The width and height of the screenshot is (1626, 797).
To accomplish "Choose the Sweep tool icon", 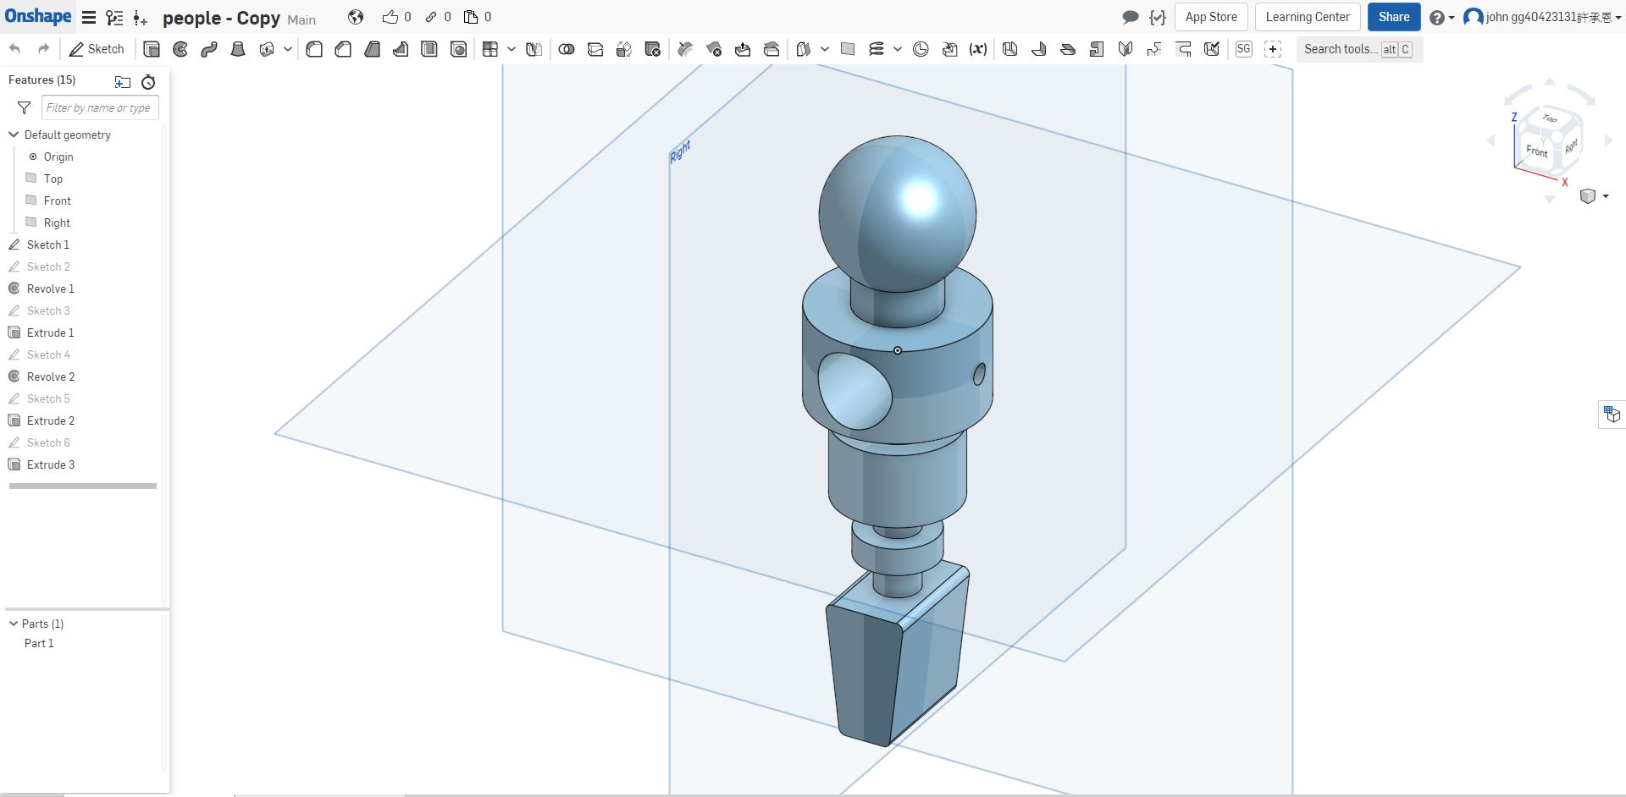I will tap(209, 49).
